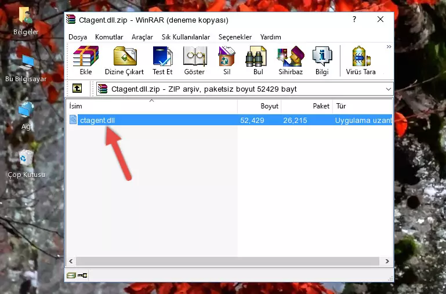
Task: Click the help question mark button
Action: click(x=354, y=19)
